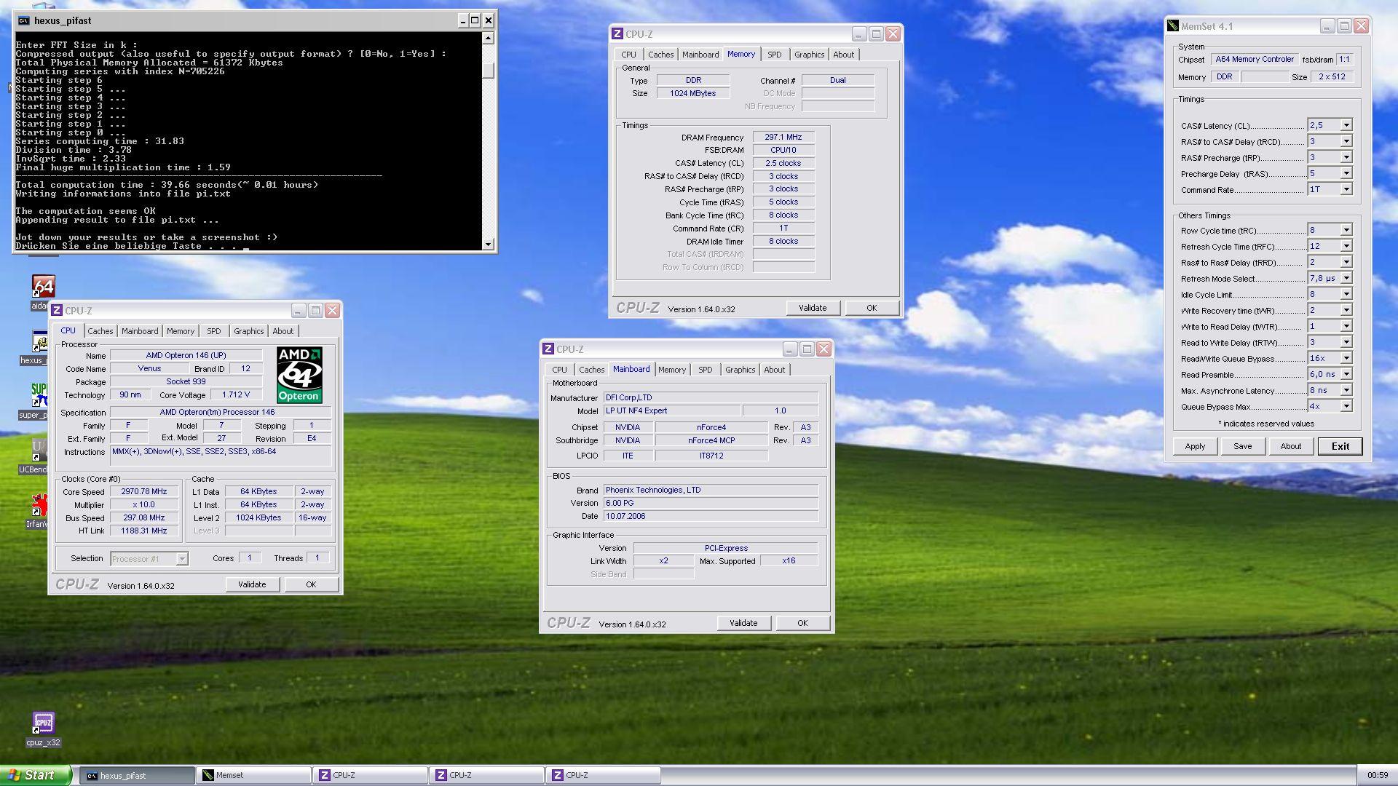The width and height of the screenshot is (1398, 786).
Task: Open the Max. Asynchrone Latency dropdown
Action: click(1346, 390)
